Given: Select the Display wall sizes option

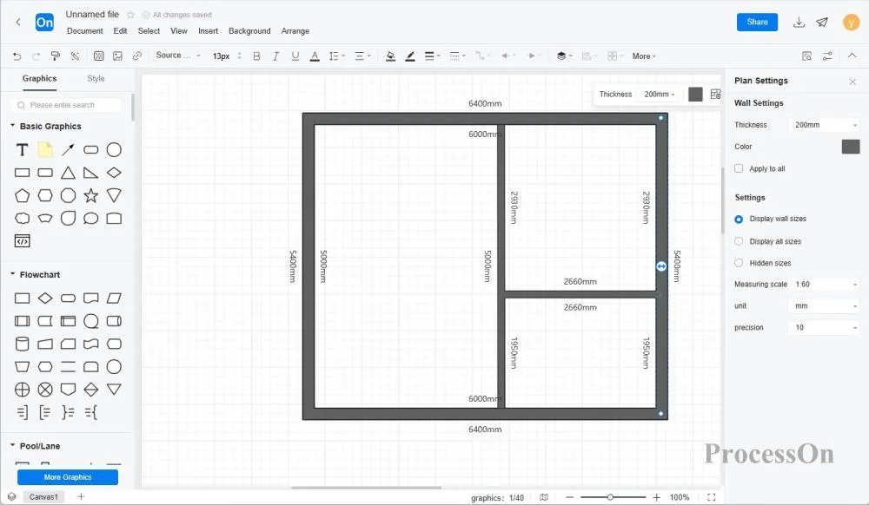Looking at the screenshot, I should pyautogui.click(x=739, y=219).
